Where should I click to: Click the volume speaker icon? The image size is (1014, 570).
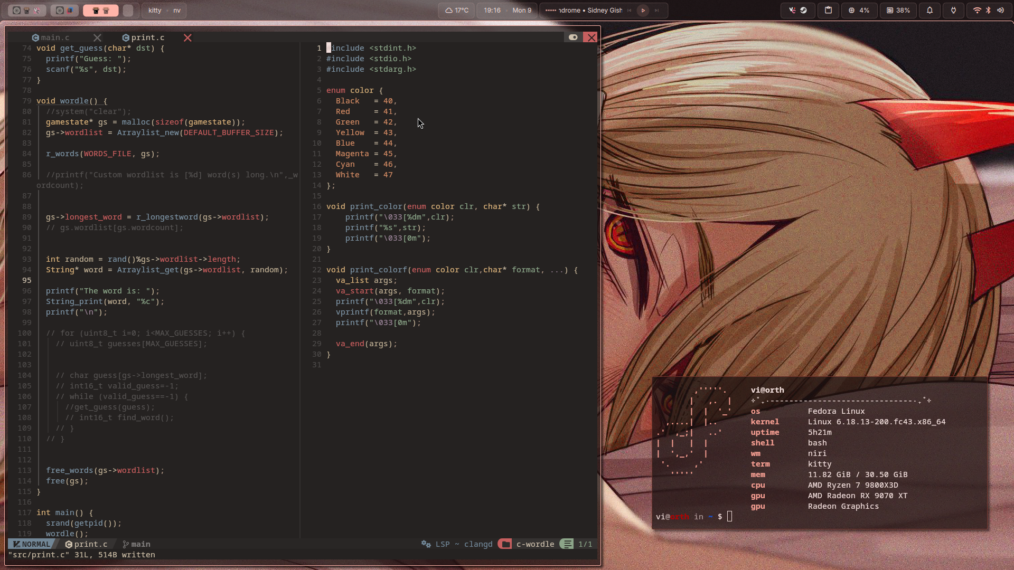(x=1000, y=10)
